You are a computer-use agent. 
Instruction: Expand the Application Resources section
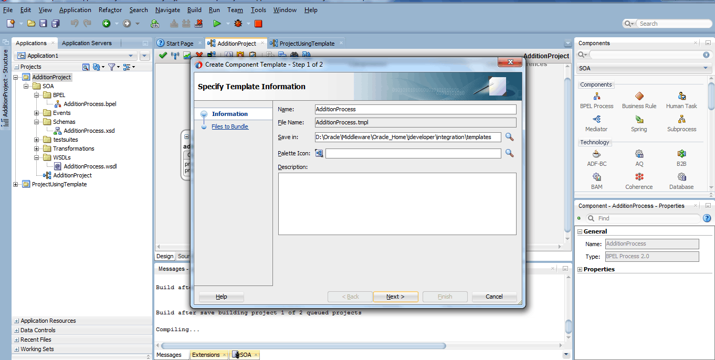(17, 321)
